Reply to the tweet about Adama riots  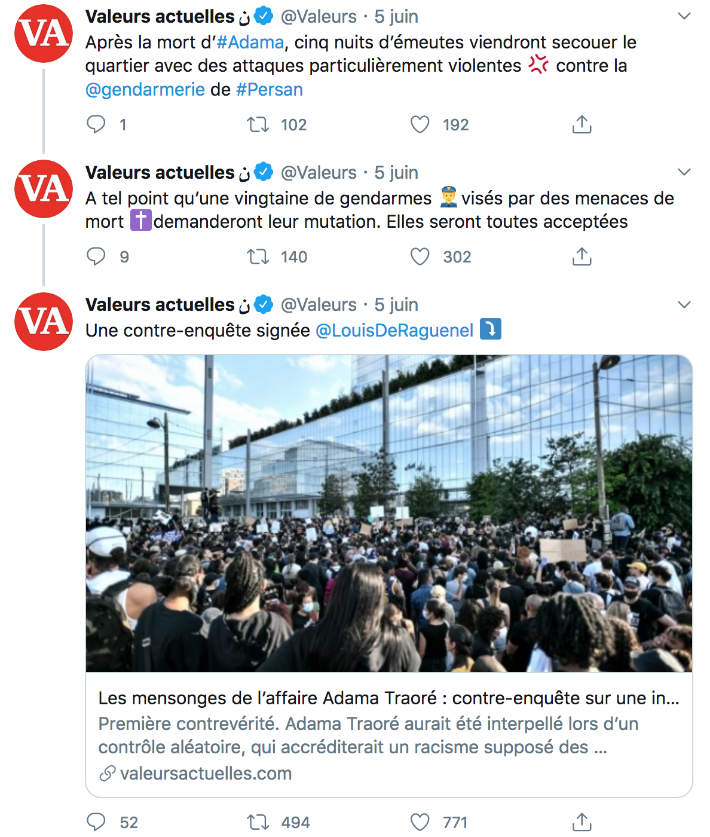pos(96,124)
